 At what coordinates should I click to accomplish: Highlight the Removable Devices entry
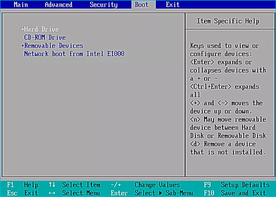tap(53, 46)
